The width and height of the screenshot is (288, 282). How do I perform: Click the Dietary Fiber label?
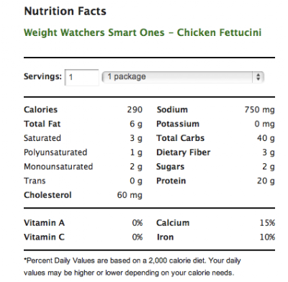184,153
